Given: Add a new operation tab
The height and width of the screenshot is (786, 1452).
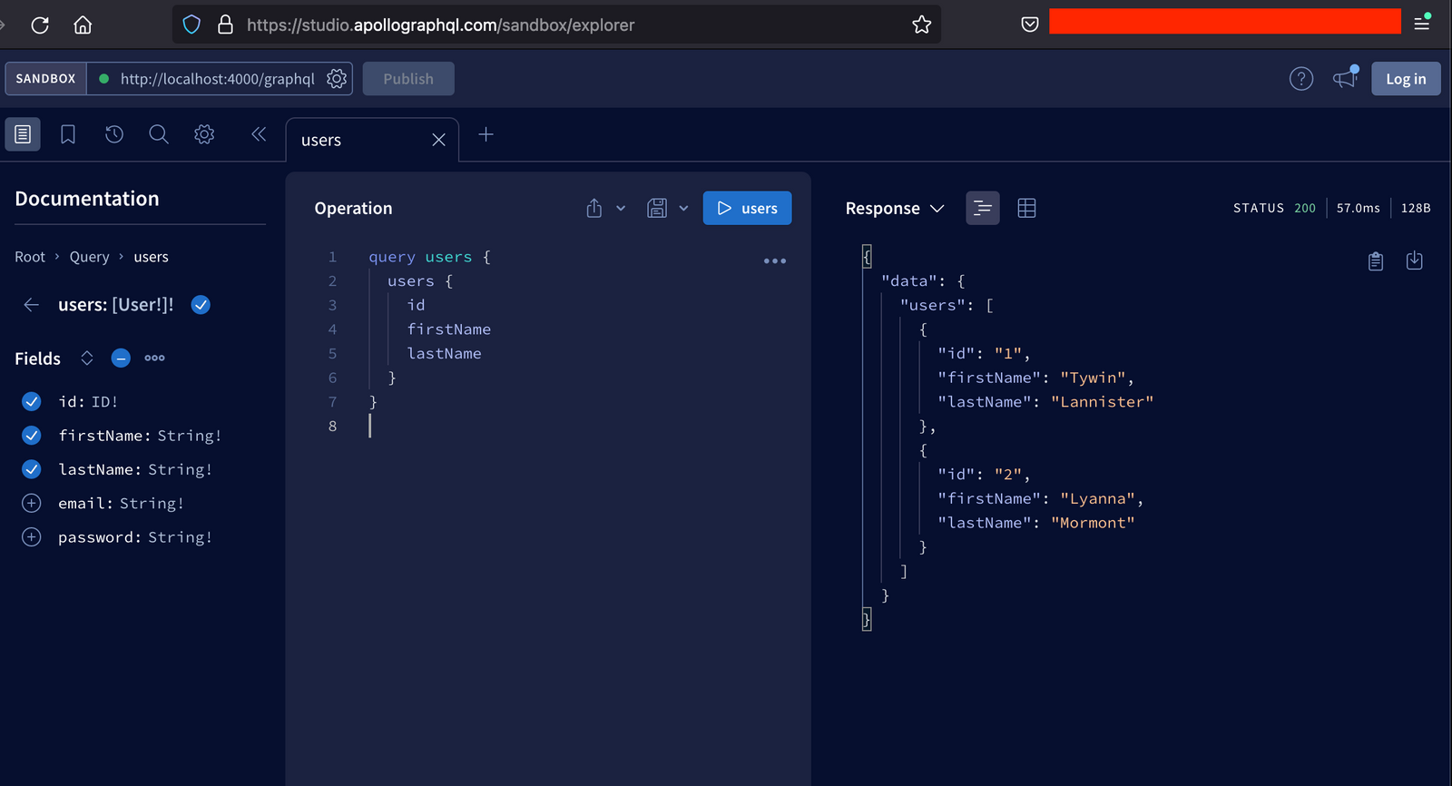Looking at the screenshot, I should 486,134.
